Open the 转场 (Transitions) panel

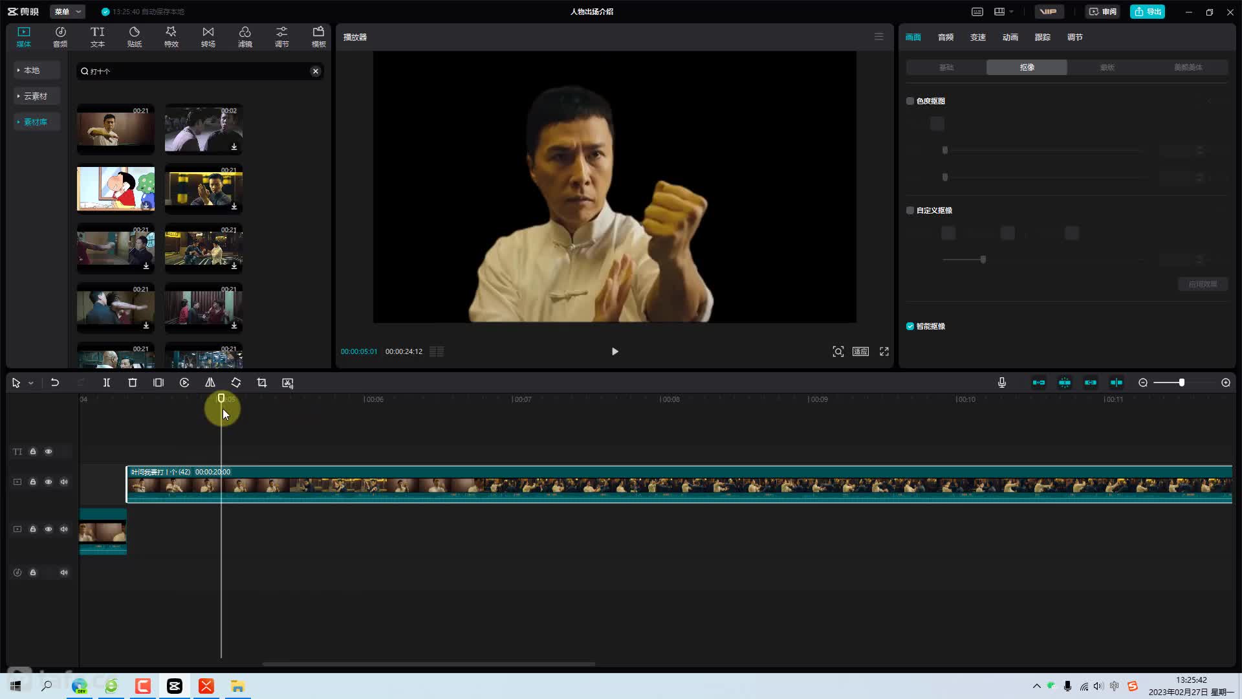coord(208,37)
